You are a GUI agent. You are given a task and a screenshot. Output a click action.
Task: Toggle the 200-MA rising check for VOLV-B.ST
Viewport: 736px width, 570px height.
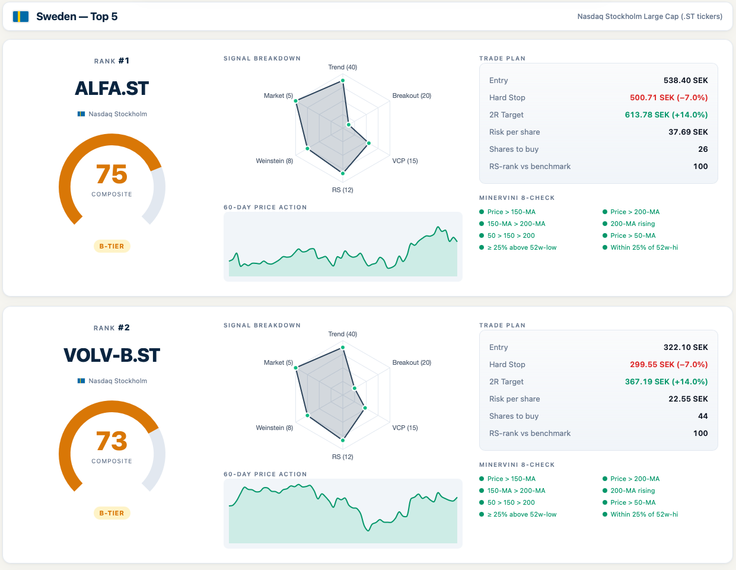[630, 491]
